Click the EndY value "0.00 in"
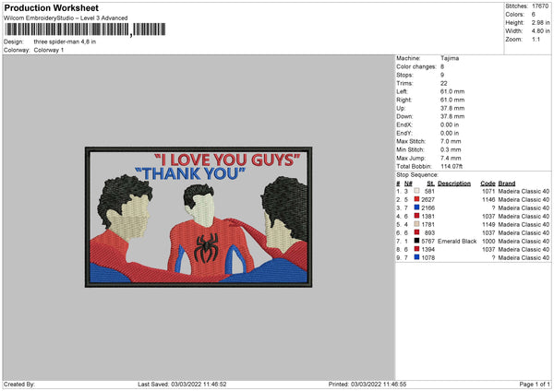 (x=450, y=134)
